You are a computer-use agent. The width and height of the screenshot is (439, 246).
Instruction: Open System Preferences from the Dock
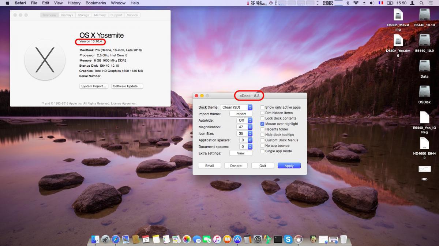point(258,240)
